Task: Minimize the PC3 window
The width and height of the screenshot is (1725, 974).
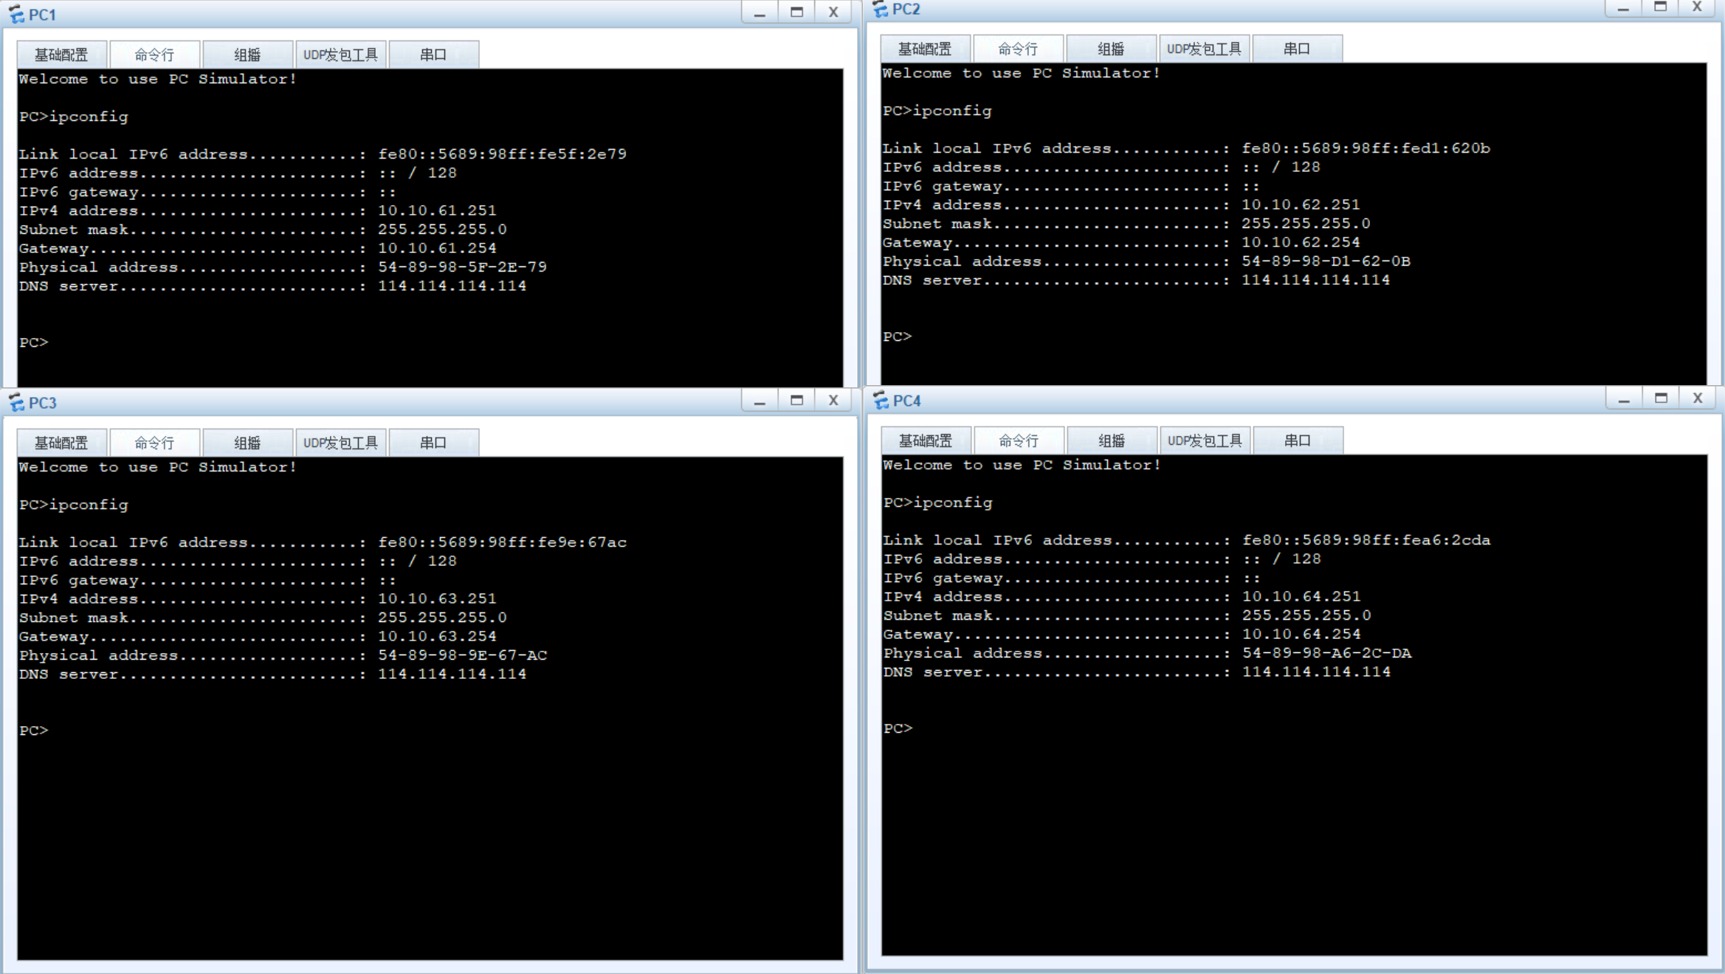Action: (759, 401)
